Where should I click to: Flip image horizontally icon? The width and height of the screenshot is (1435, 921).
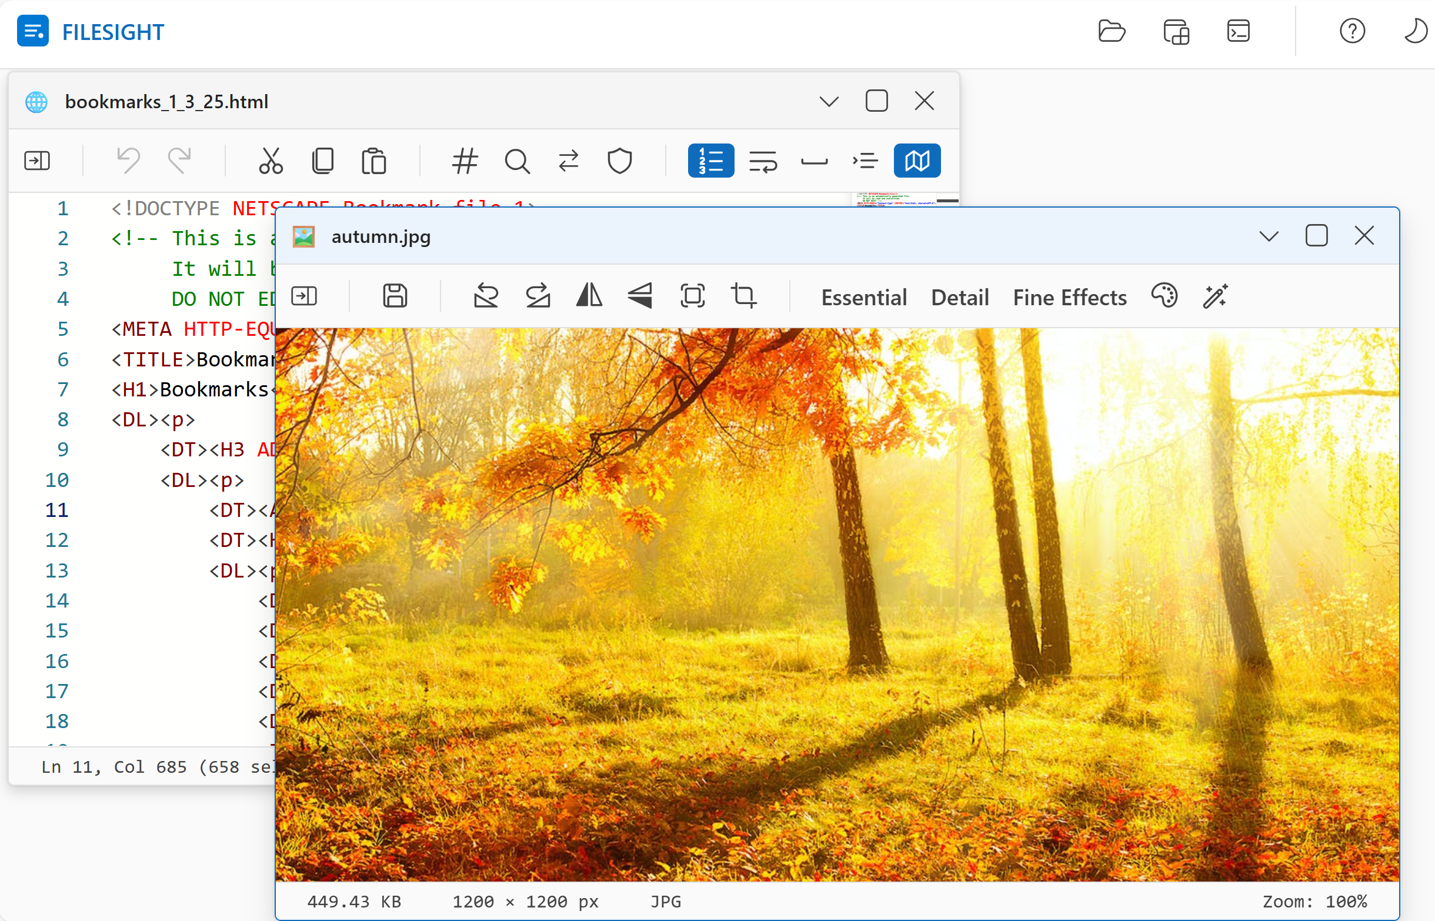click(589, 296)
